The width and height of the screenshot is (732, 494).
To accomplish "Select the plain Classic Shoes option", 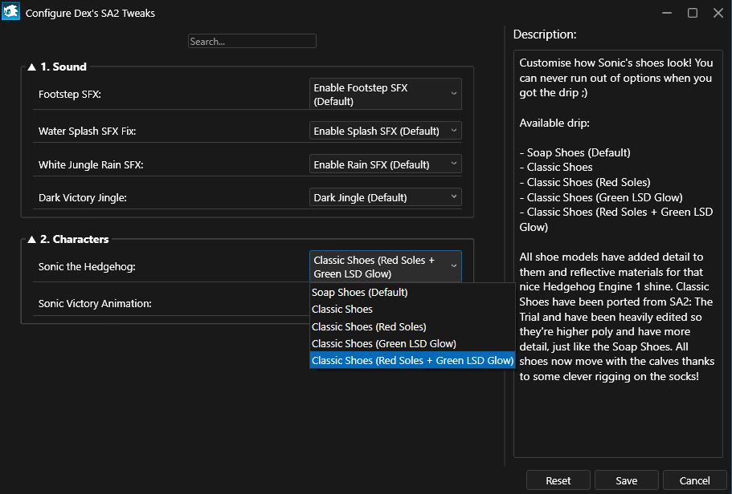I will (x=411, y=309).
